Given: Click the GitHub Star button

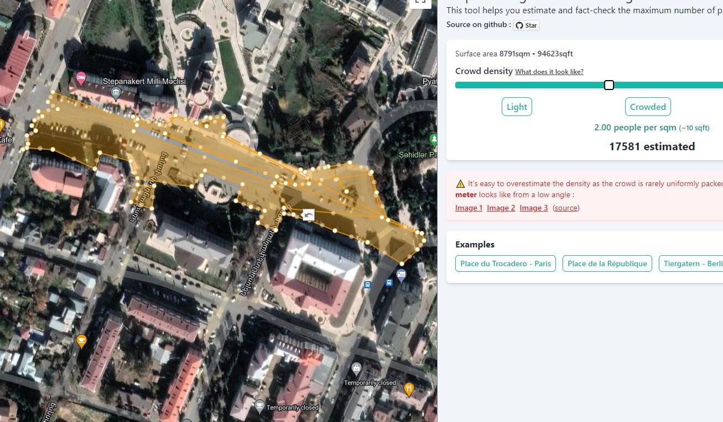Looking at the screenshot, I should 526,25.
